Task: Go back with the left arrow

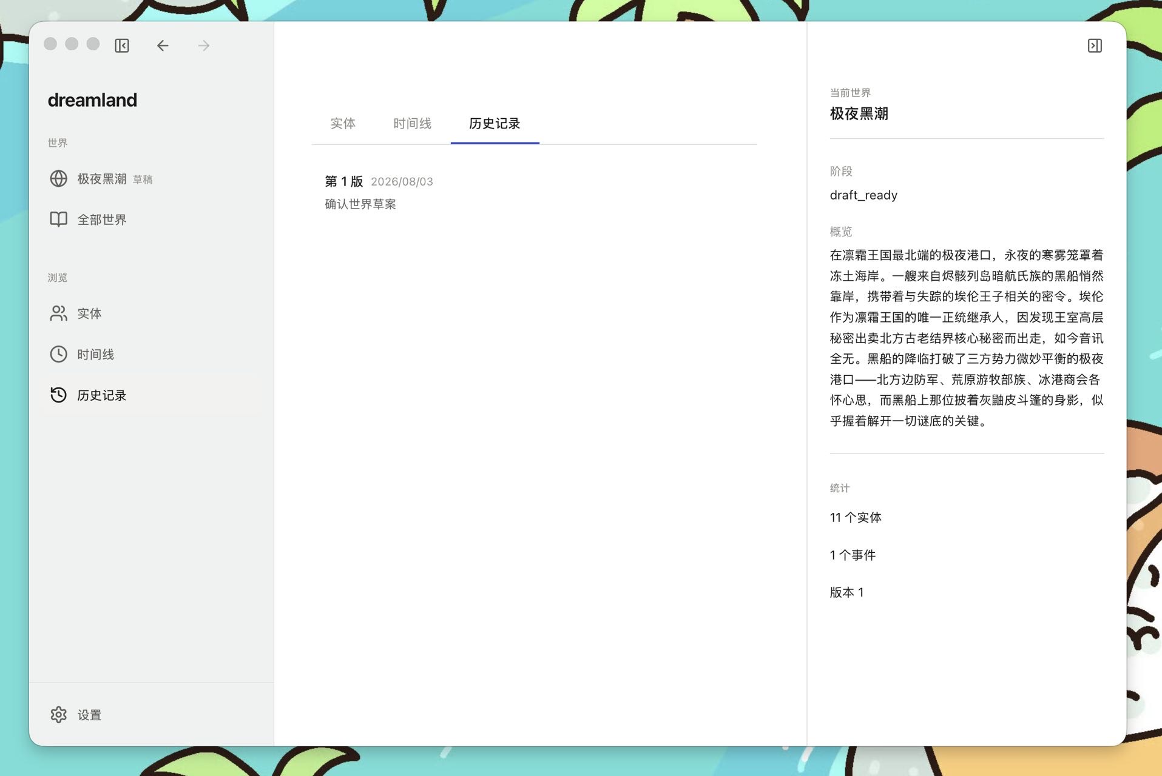Action: [163, 45]
